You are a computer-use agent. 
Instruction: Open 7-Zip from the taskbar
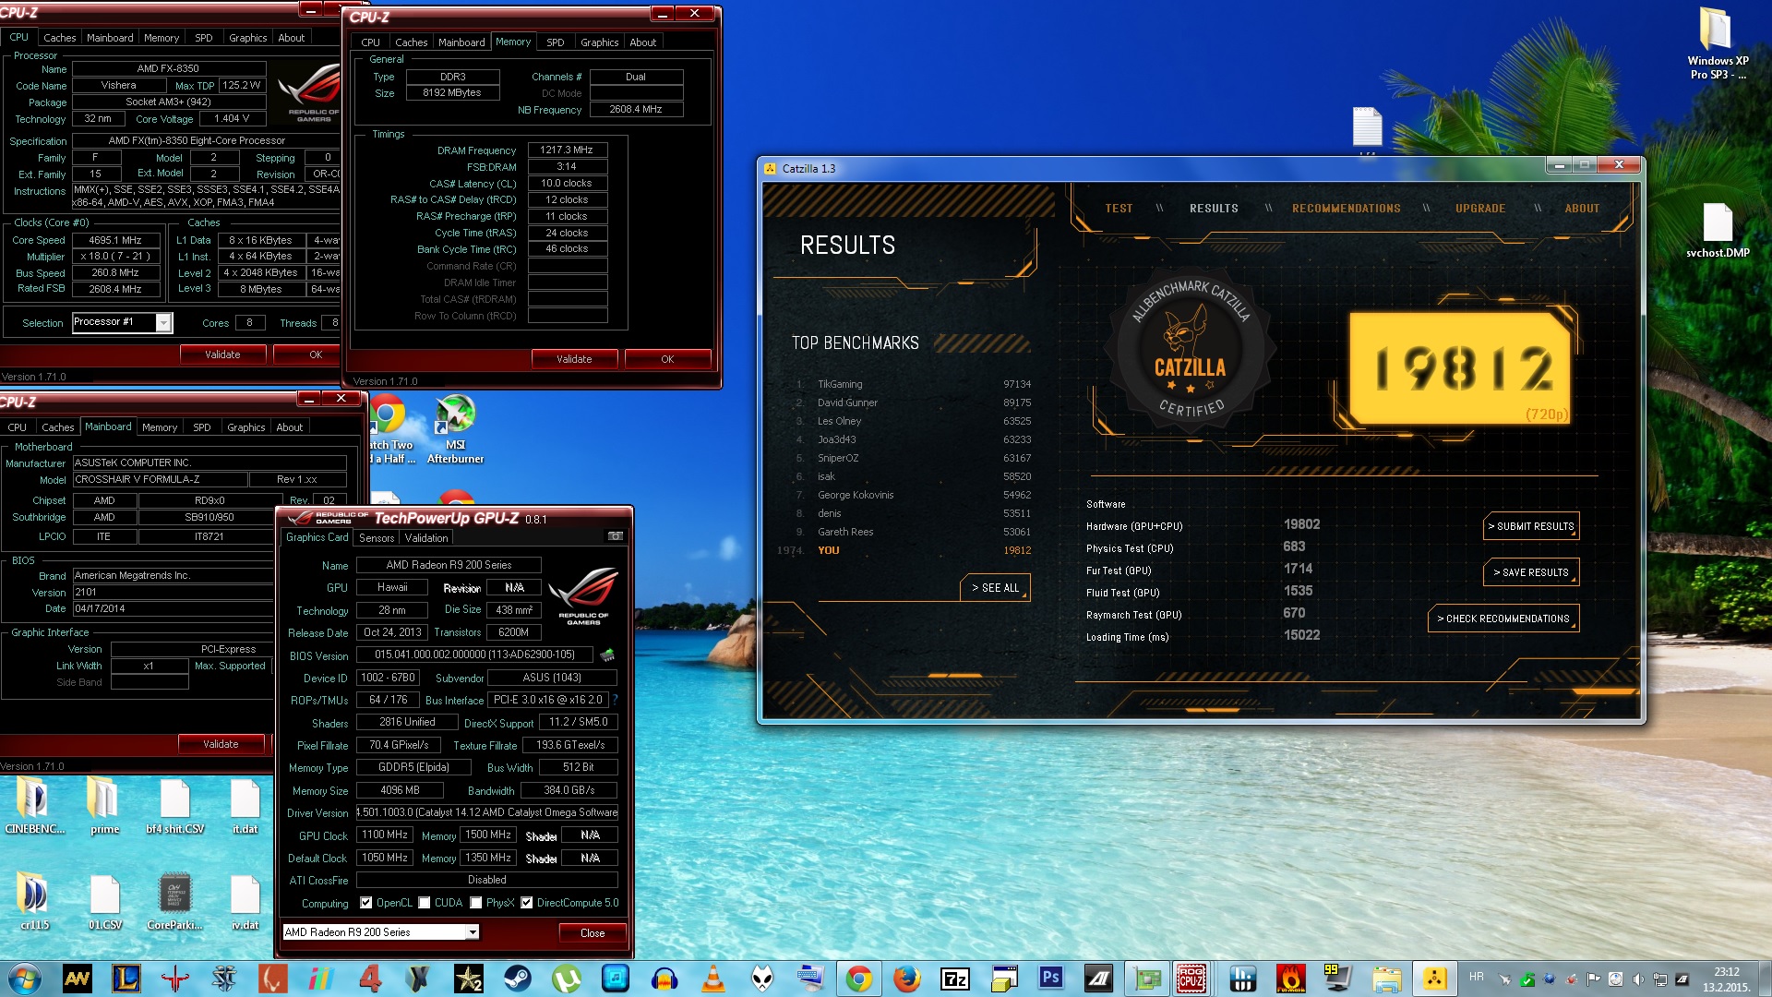[955, 979]
